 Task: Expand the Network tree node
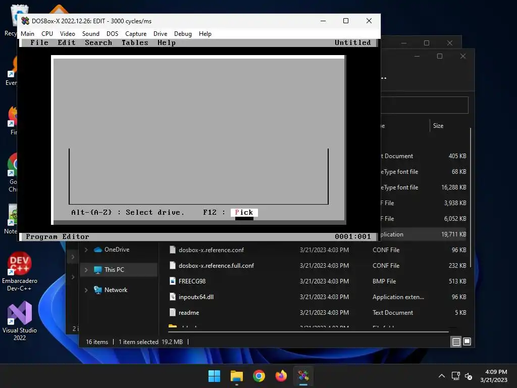(x=86, y=290)
